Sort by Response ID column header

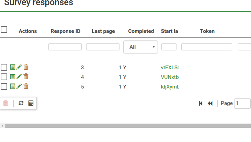(66, 31)
